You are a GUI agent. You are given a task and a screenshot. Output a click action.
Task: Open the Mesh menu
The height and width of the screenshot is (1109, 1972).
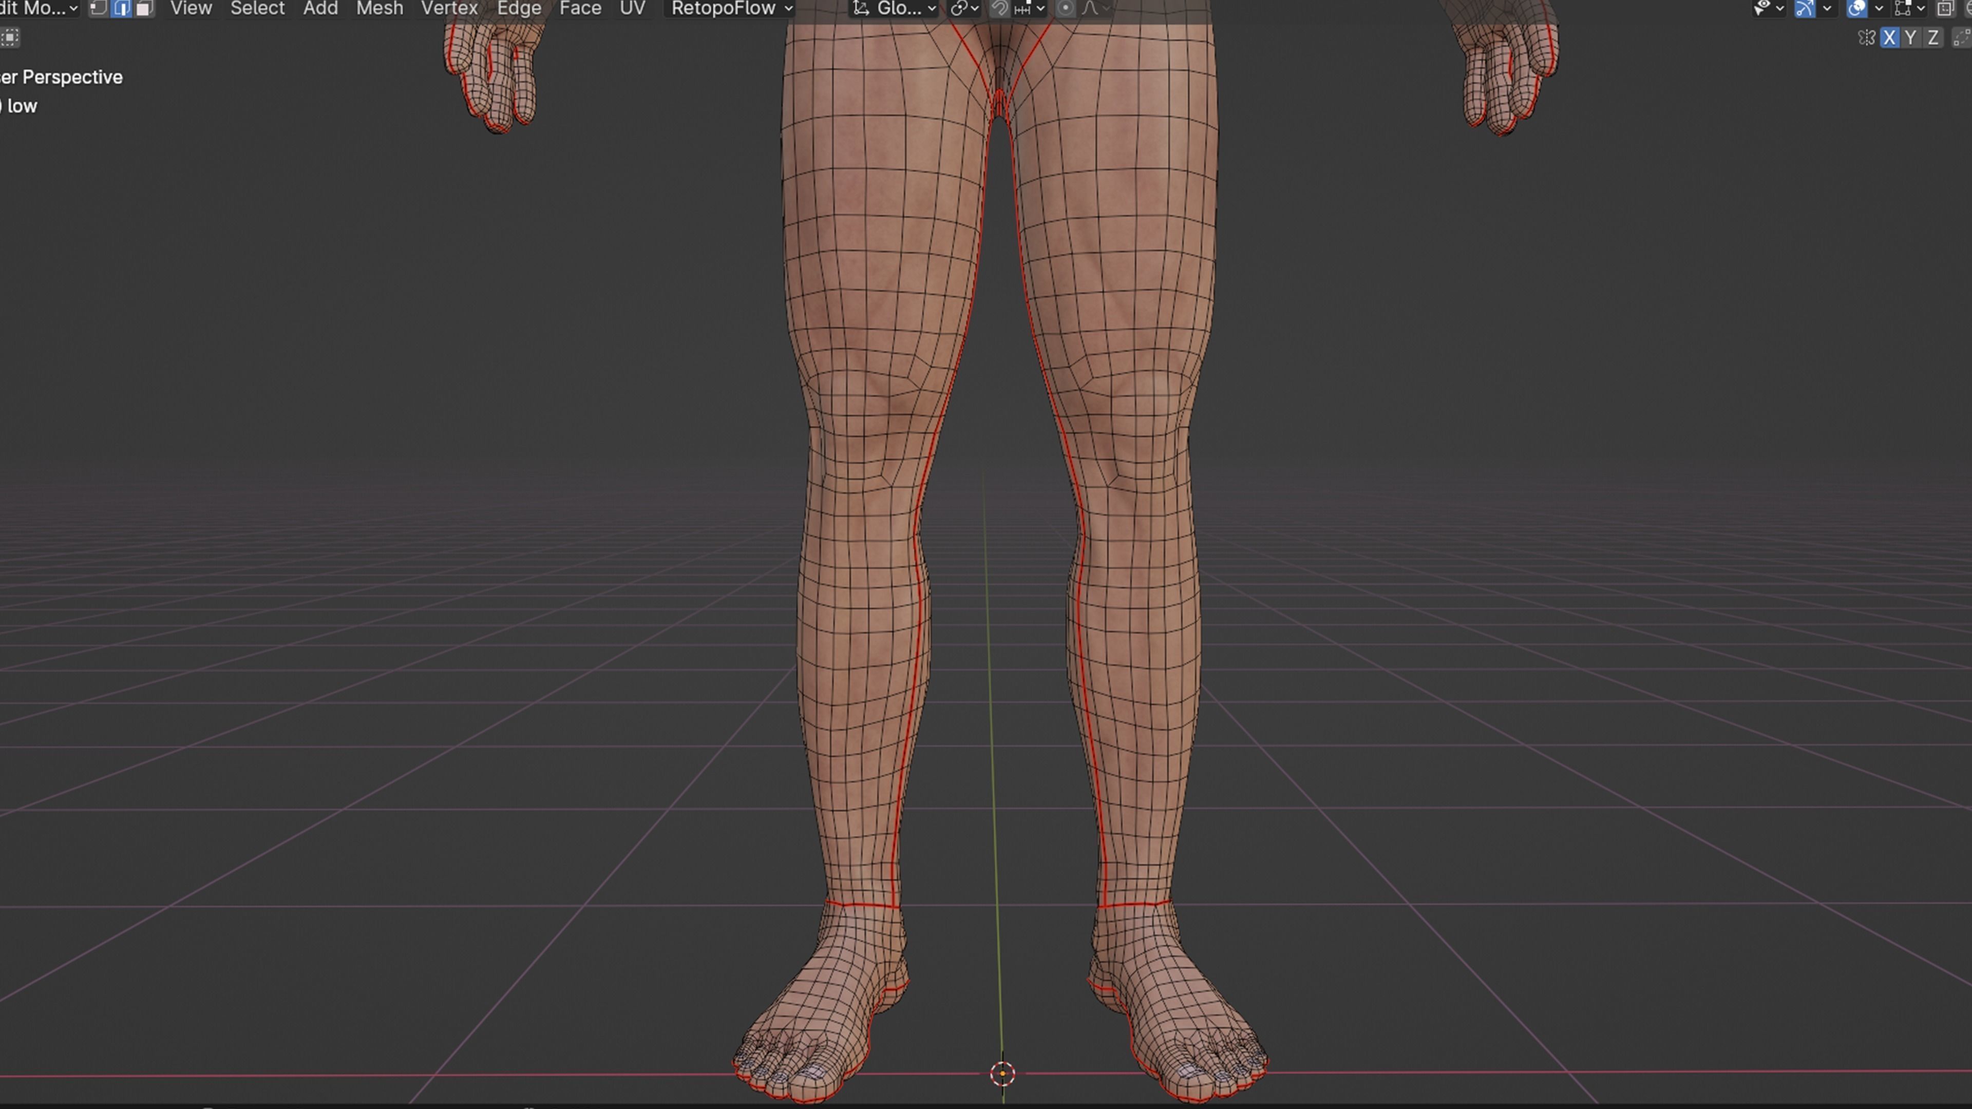(379, 8)
